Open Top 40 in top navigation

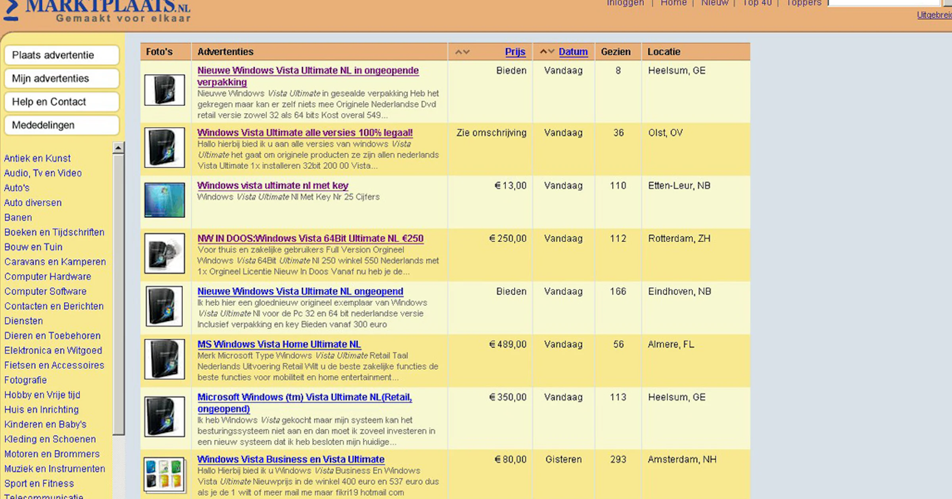(x=757, y=3)
